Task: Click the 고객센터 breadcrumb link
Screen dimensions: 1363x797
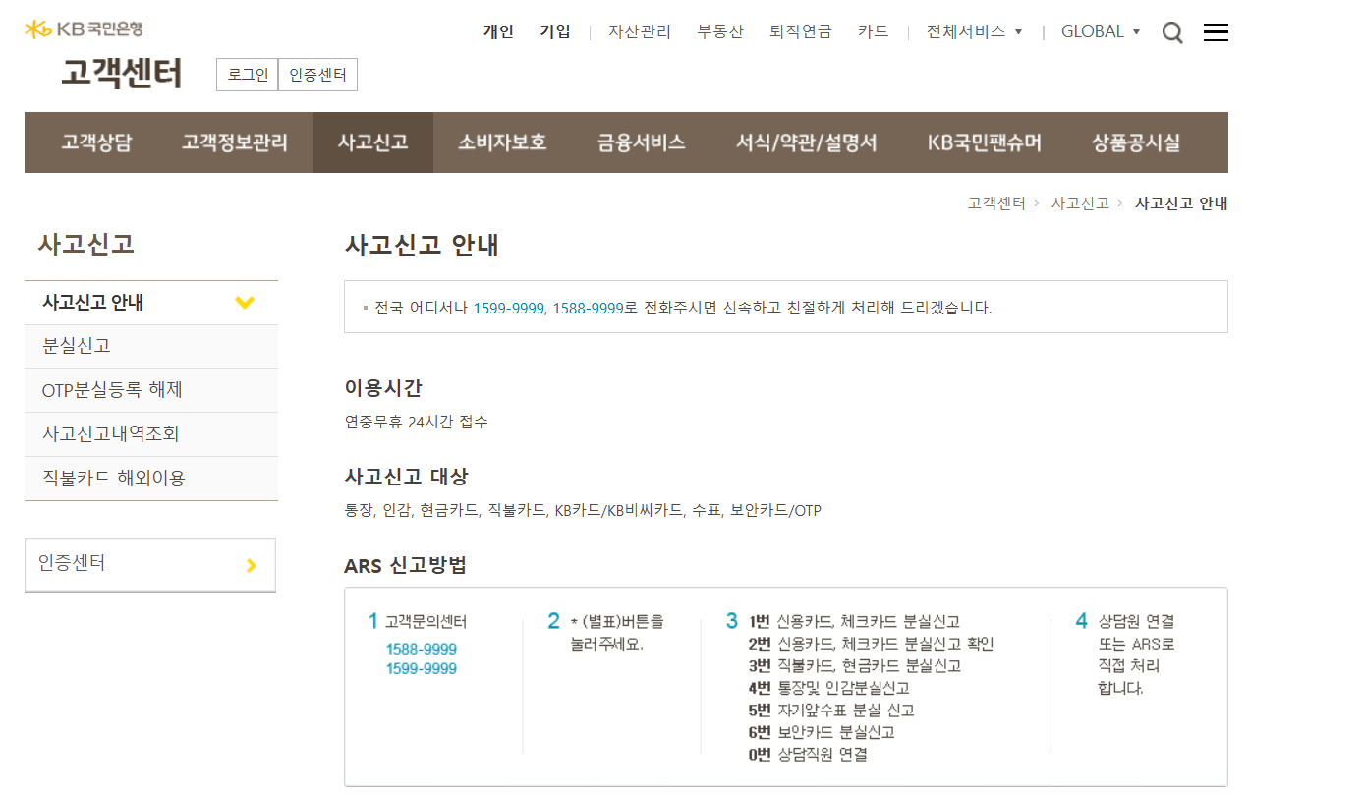Action: [996, 203]
